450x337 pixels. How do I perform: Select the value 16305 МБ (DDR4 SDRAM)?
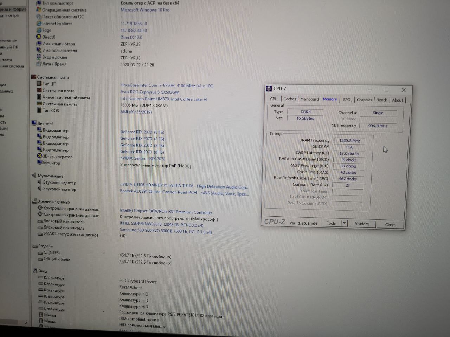[x=144, y=105]
